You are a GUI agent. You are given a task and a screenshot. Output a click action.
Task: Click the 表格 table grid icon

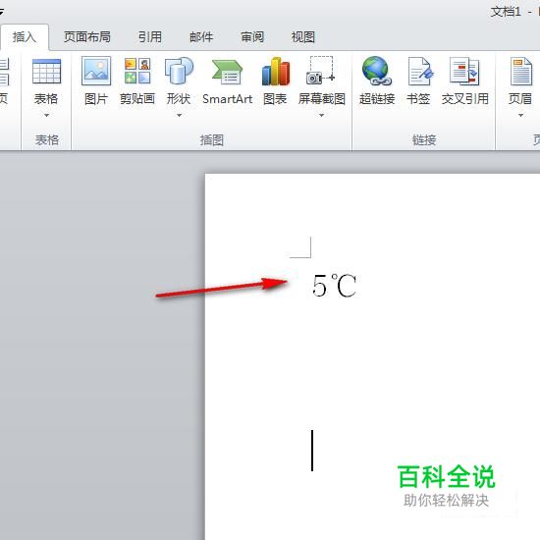pos(46,72)
